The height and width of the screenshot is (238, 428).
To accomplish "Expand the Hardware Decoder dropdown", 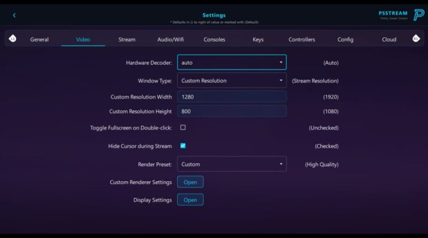I will click(232, 63).
